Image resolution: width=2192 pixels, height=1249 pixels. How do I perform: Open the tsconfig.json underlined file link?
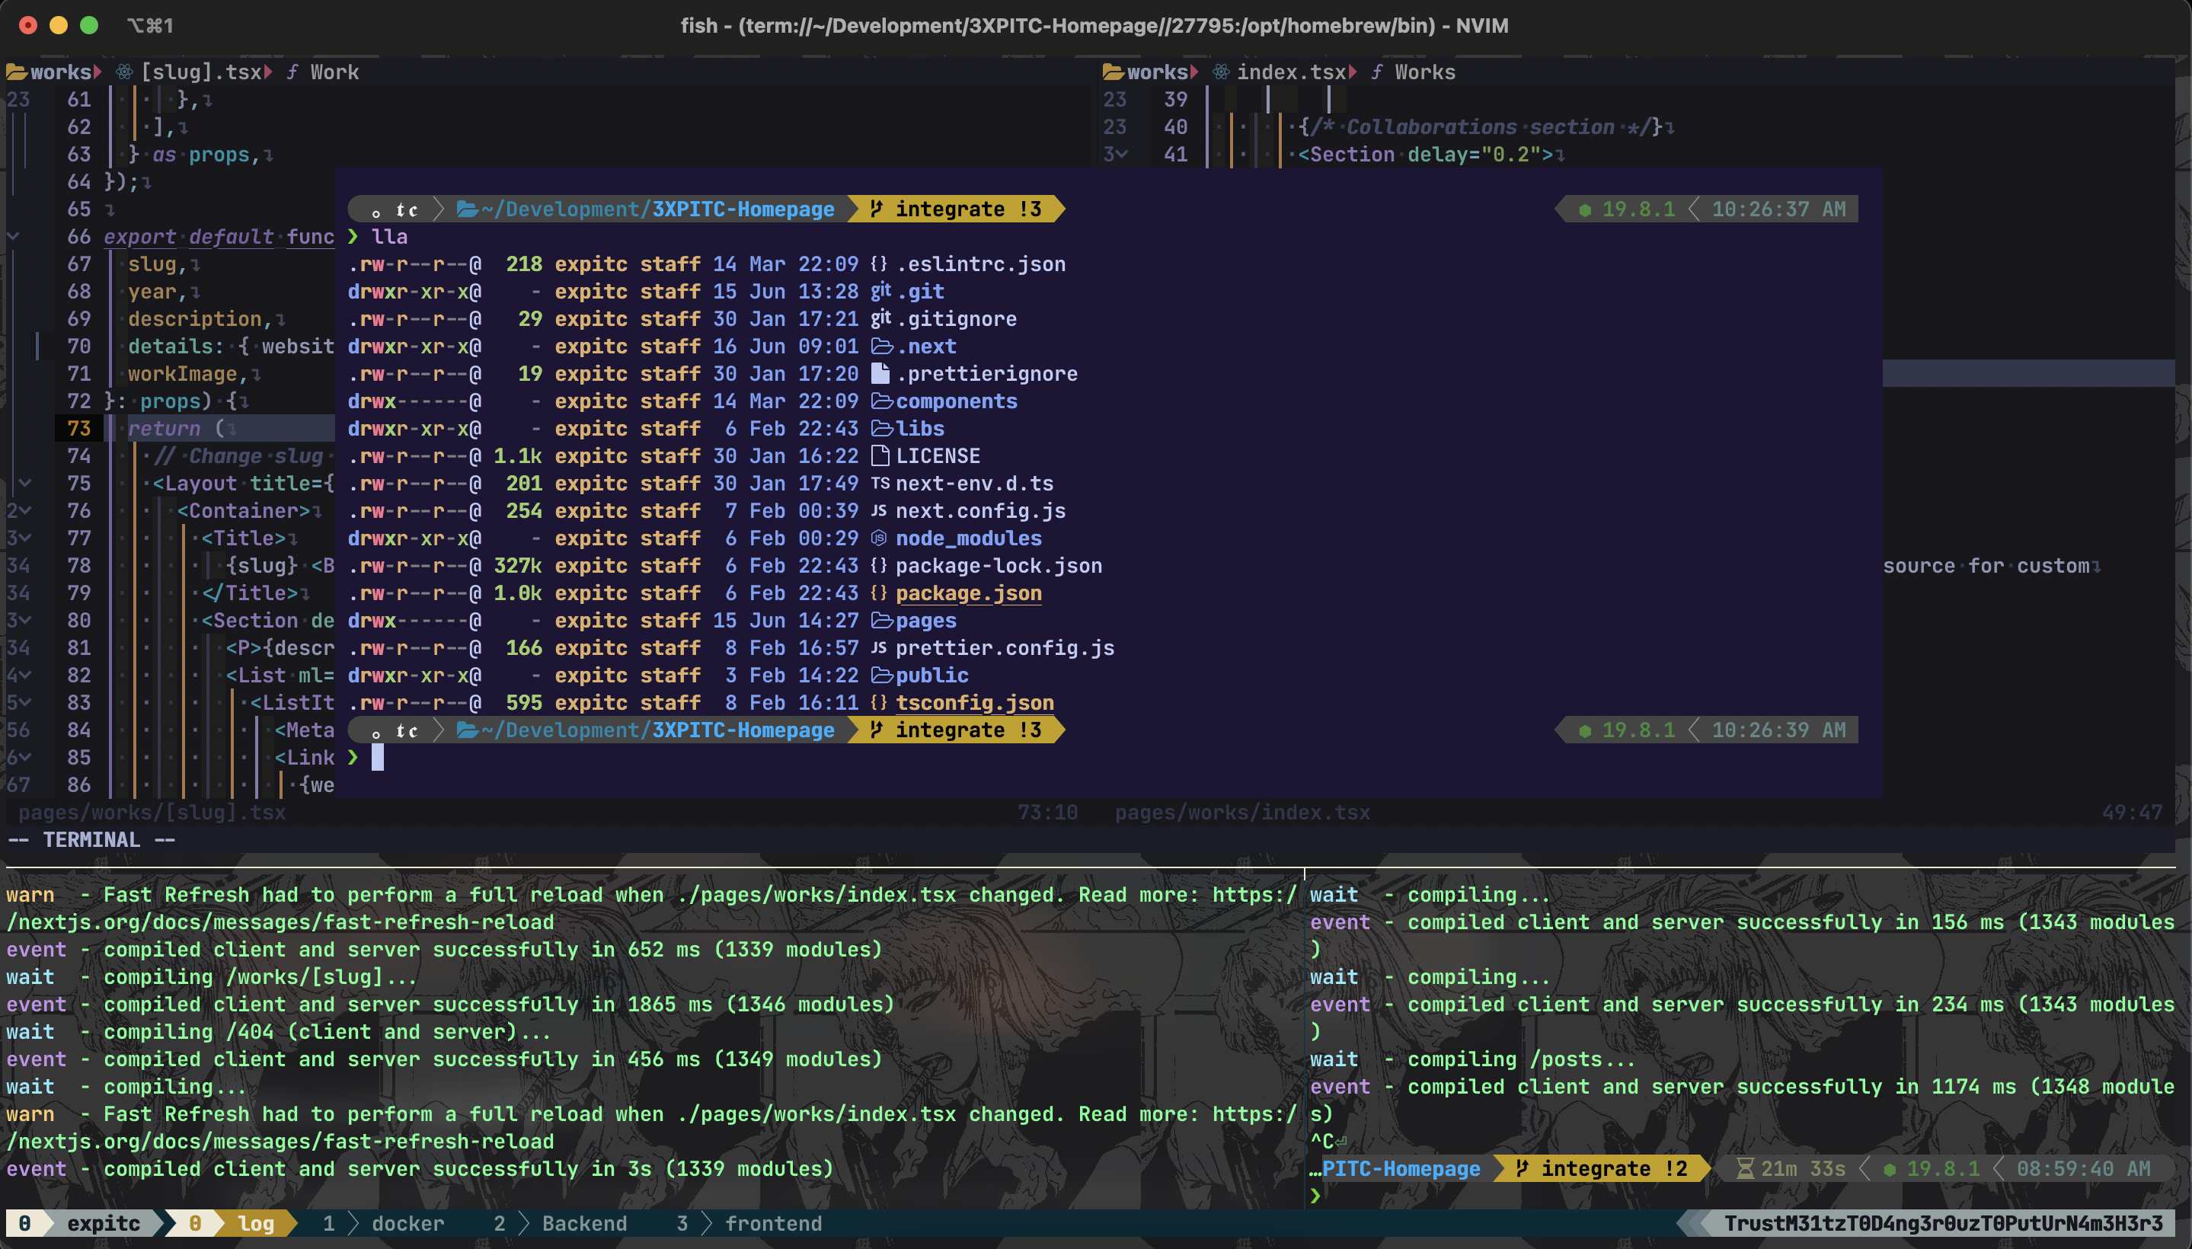click(975, 704)
